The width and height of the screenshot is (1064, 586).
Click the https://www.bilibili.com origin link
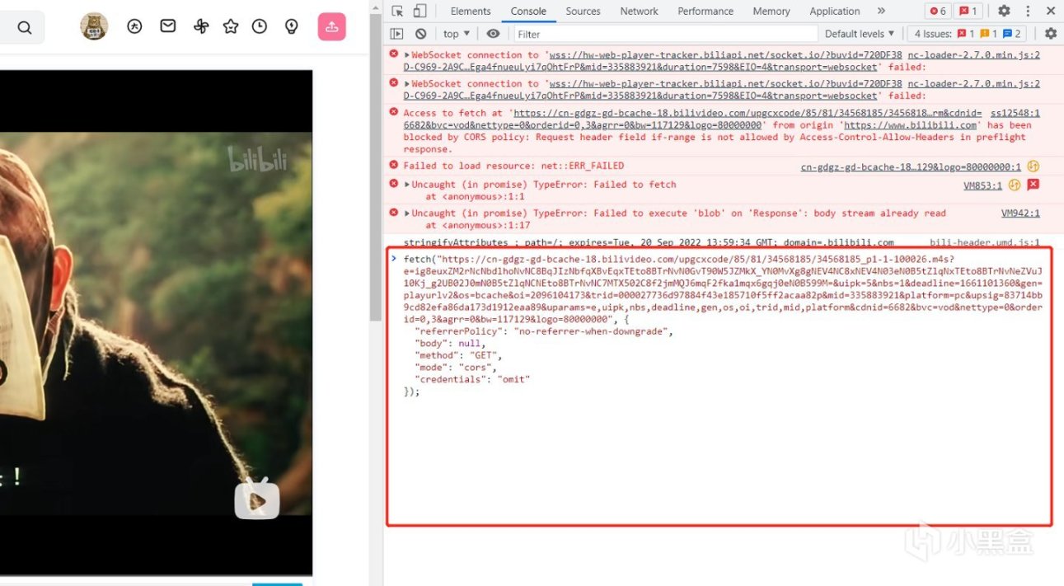tap(910, 125)
